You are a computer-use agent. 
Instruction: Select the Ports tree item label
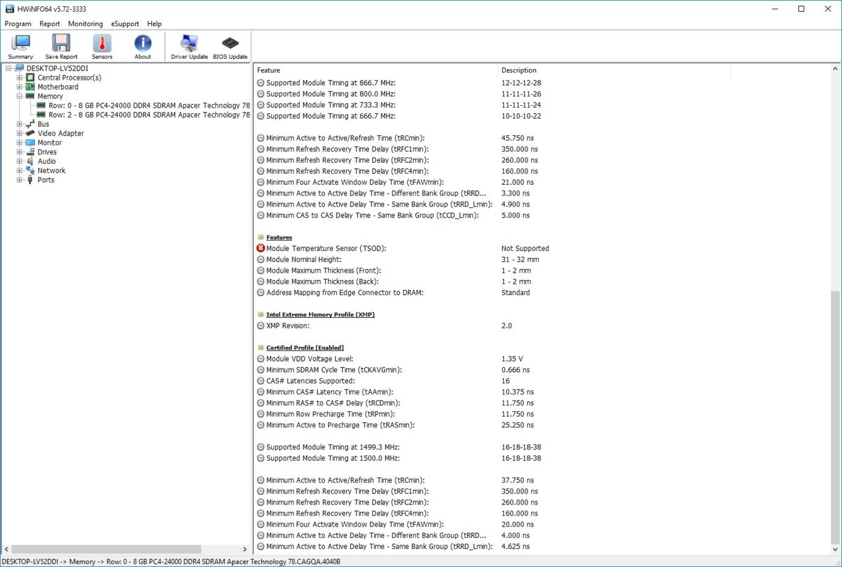[x=46, y=179]
